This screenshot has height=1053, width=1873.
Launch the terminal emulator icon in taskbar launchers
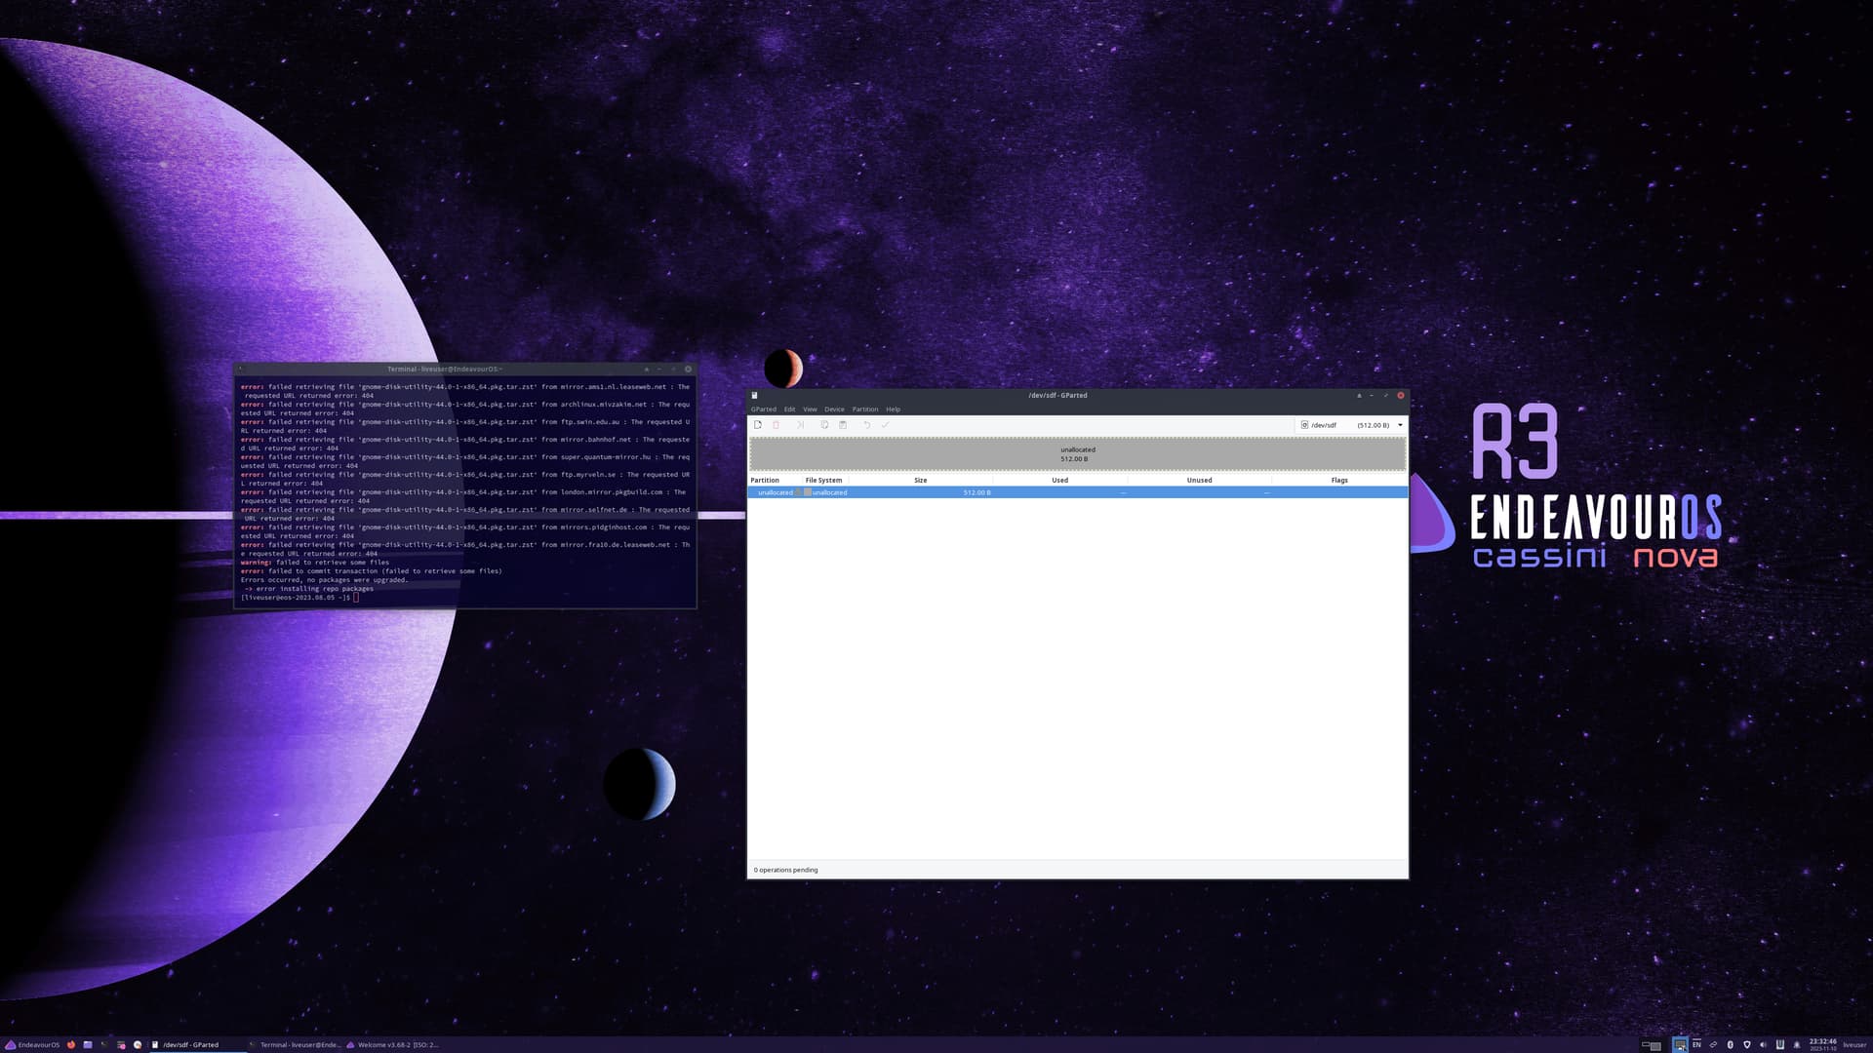pyautogui.click(x=104, y=1044)
